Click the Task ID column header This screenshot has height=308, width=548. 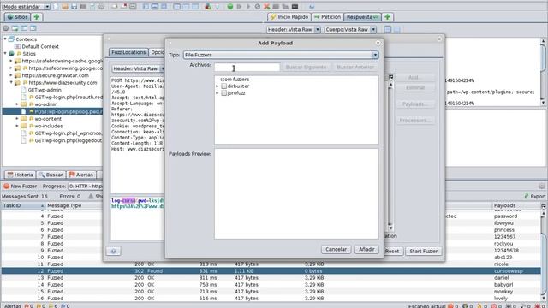tap(23, 205)
